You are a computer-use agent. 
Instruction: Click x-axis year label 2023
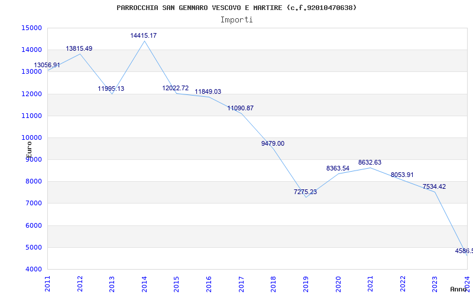435,284
